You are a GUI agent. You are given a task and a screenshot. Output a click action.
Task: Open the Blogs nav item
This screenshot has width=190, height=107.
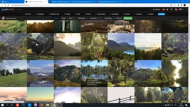point(88,14)
